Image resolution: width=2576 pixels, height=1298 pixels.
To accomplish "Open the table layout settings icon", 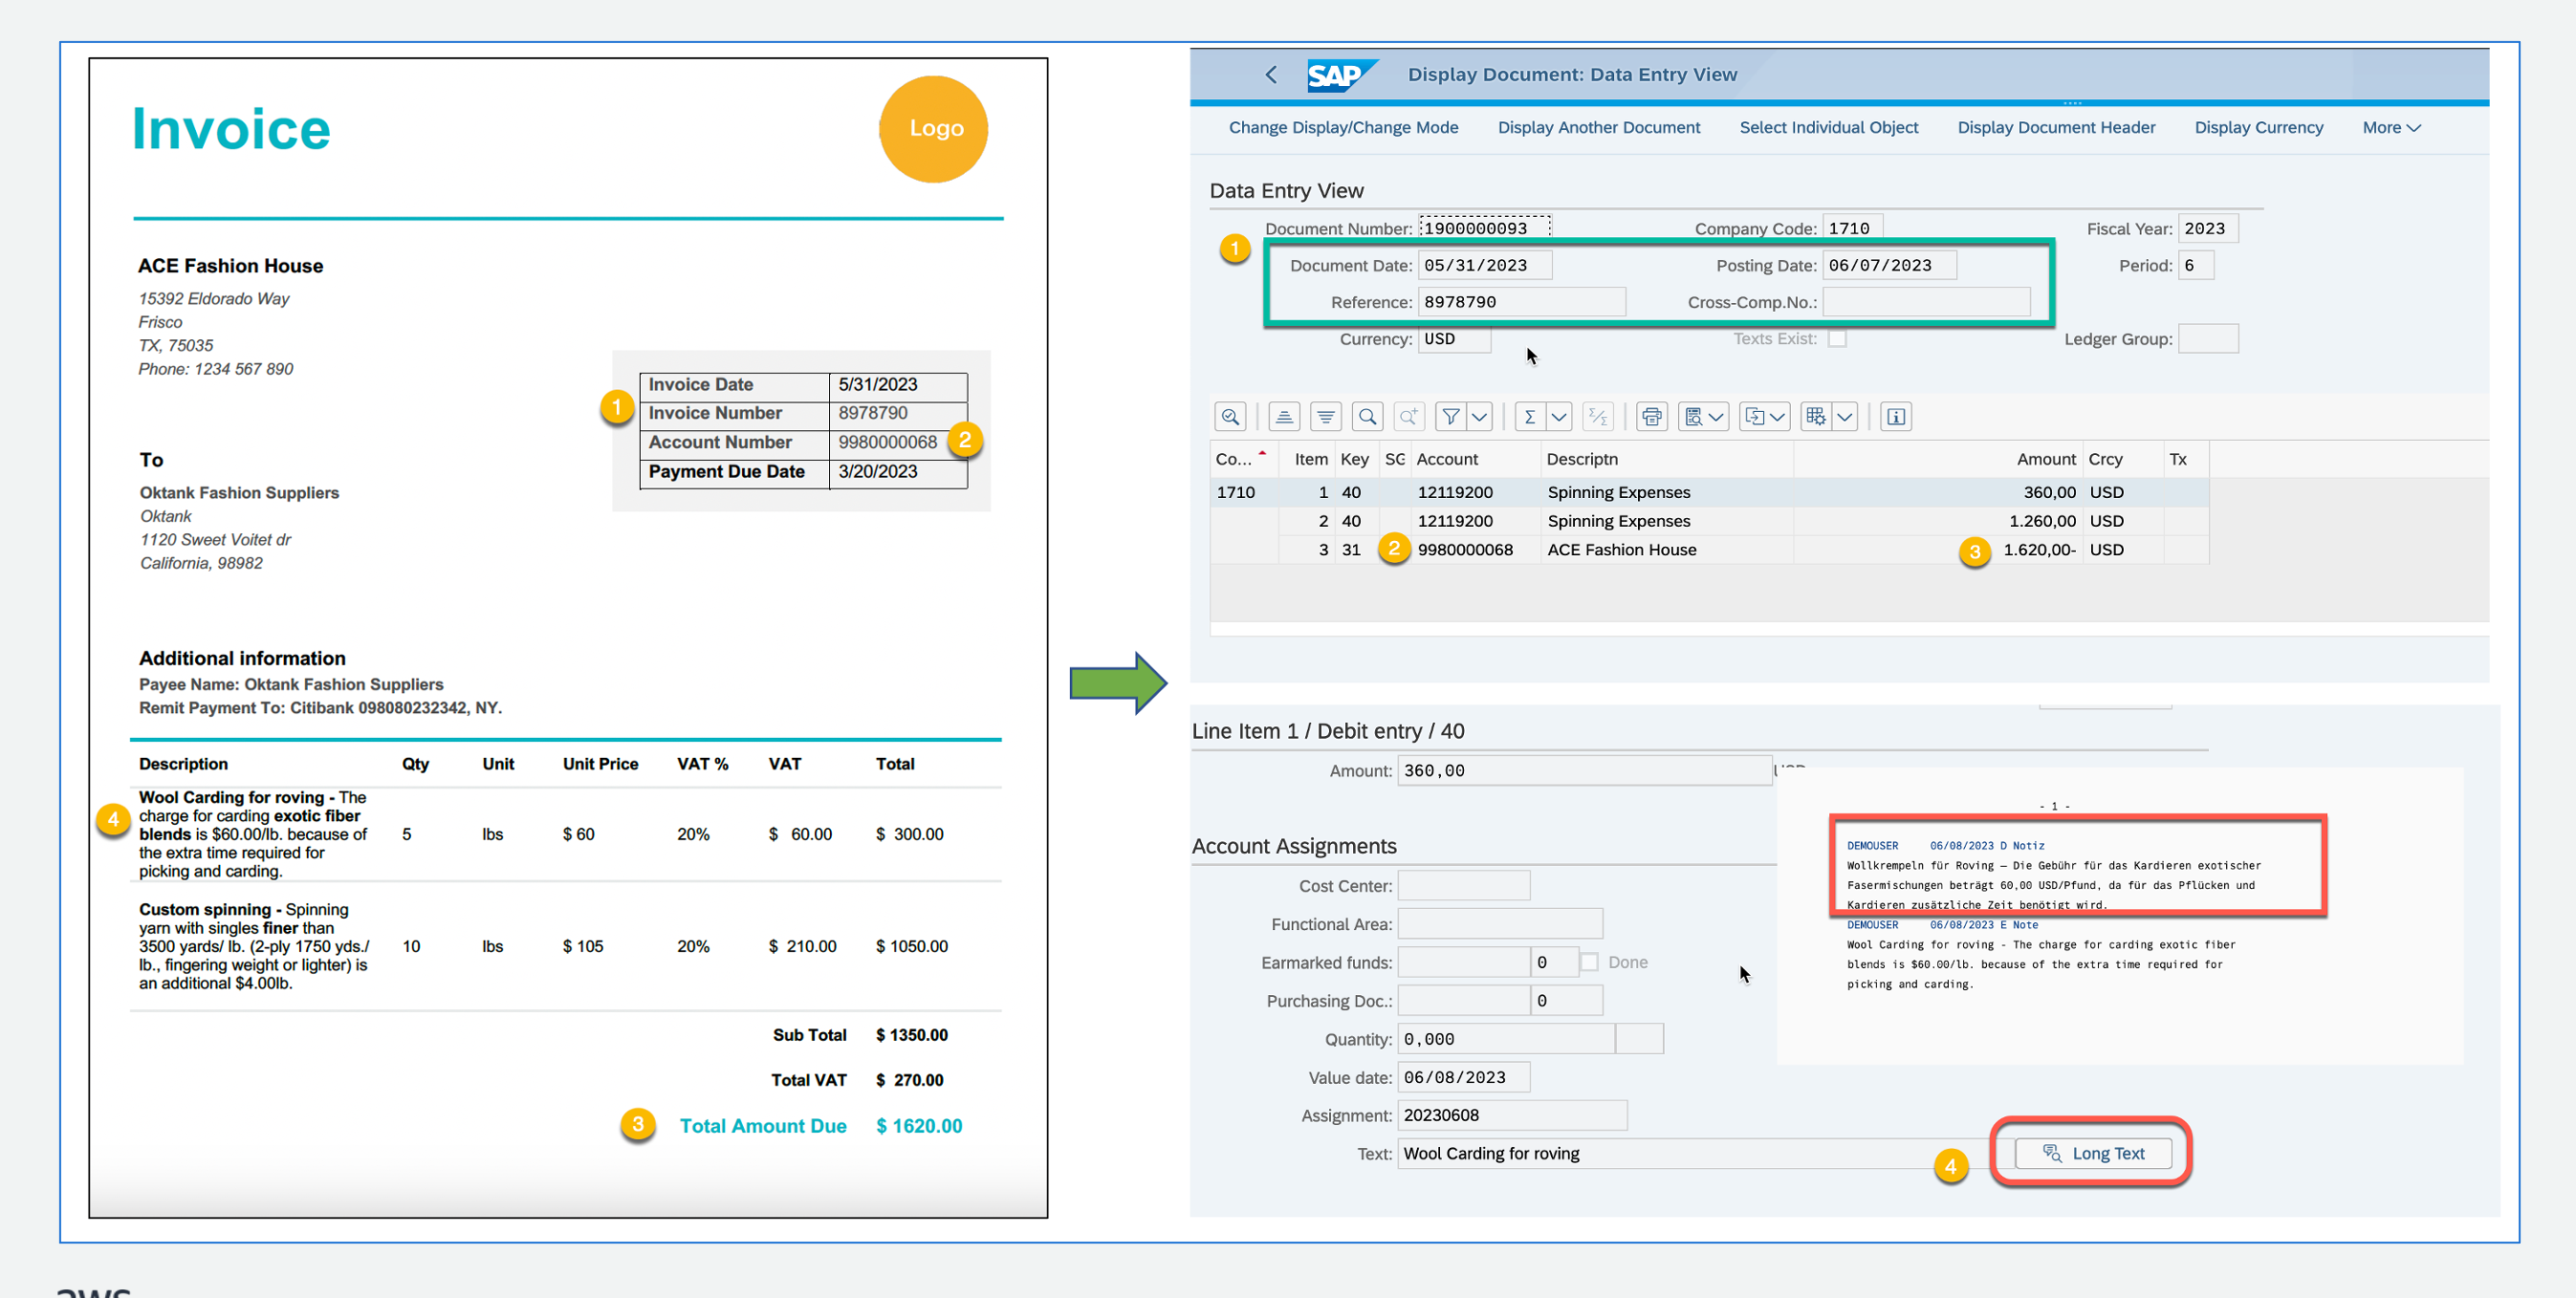I will click(x=1818, y=417).
